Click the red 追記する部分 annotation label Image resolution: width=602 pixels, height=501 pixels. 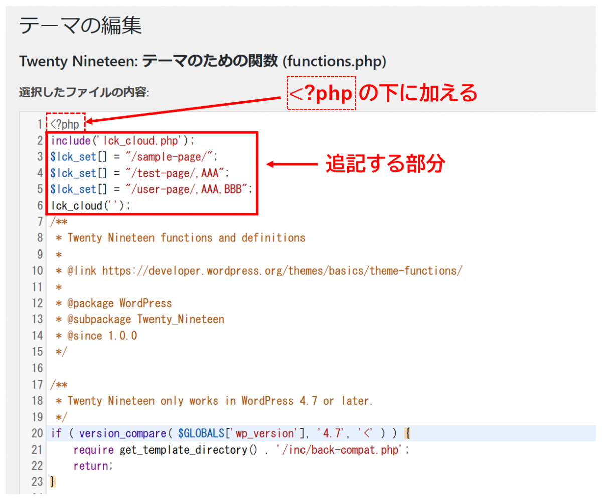(385, 164)
